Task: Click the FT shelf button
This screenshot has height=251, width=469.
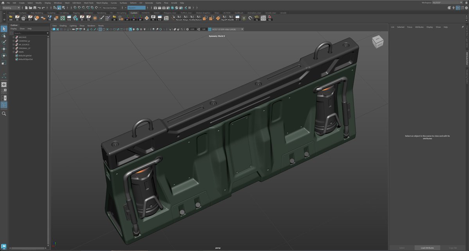Action: pos(127,18)
